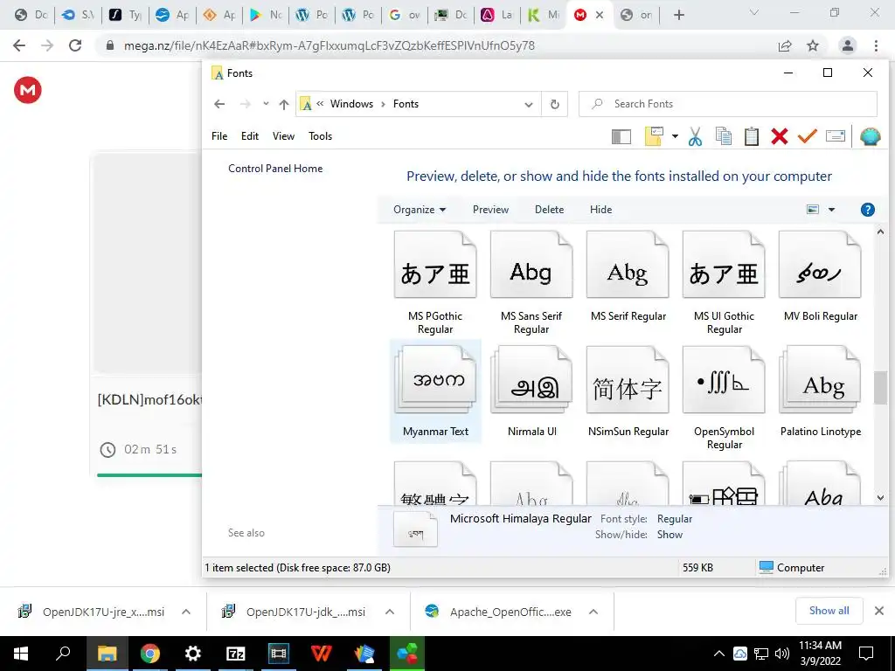This screenshot has width=895, height=671.
Task: Click the Search Fonts input field
Action: (728, 104)
